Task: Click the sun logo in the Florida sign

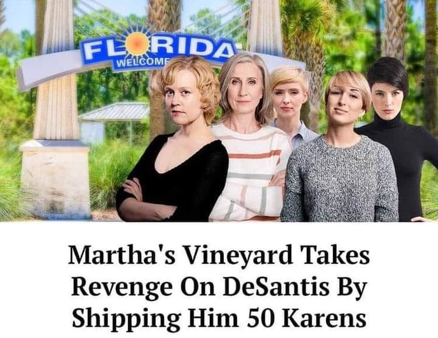Action: tap(136, 44)
